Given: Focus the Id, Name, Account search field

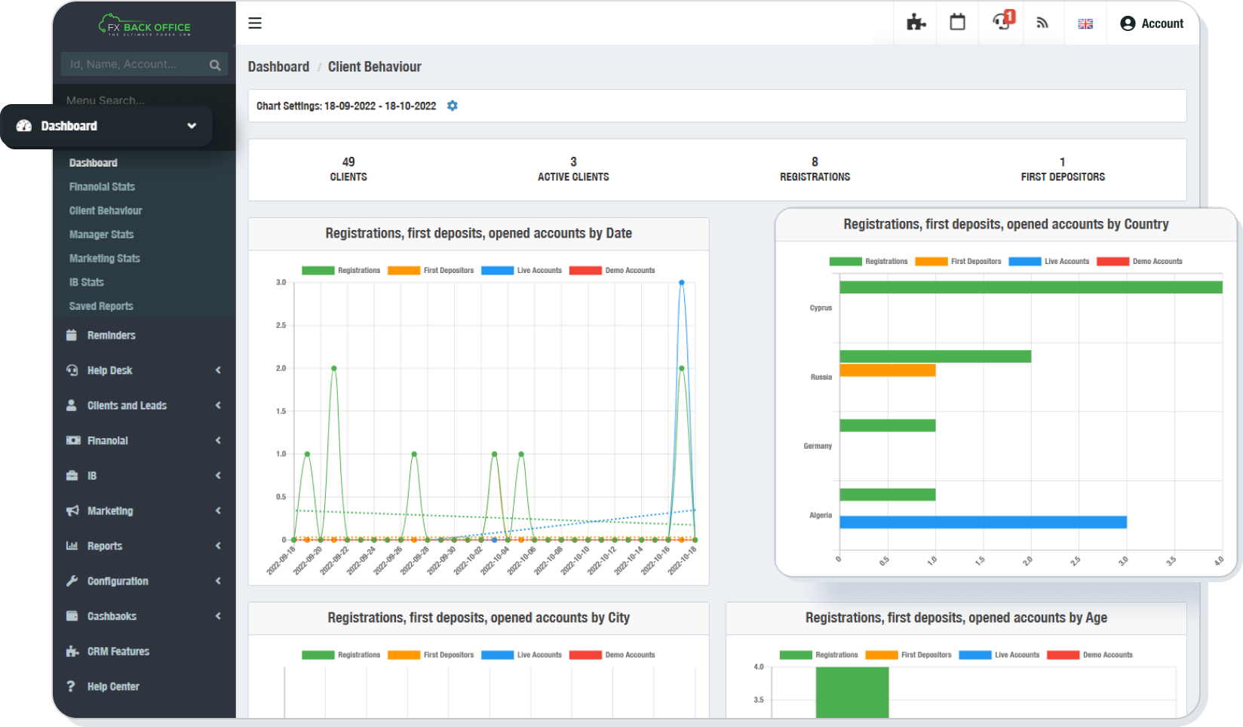Looking at the screenshot, I should [x=132, y=65].
